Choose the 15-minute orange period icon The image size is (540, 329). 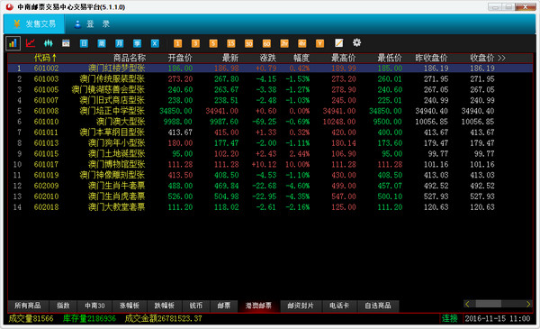click(231, 43)
